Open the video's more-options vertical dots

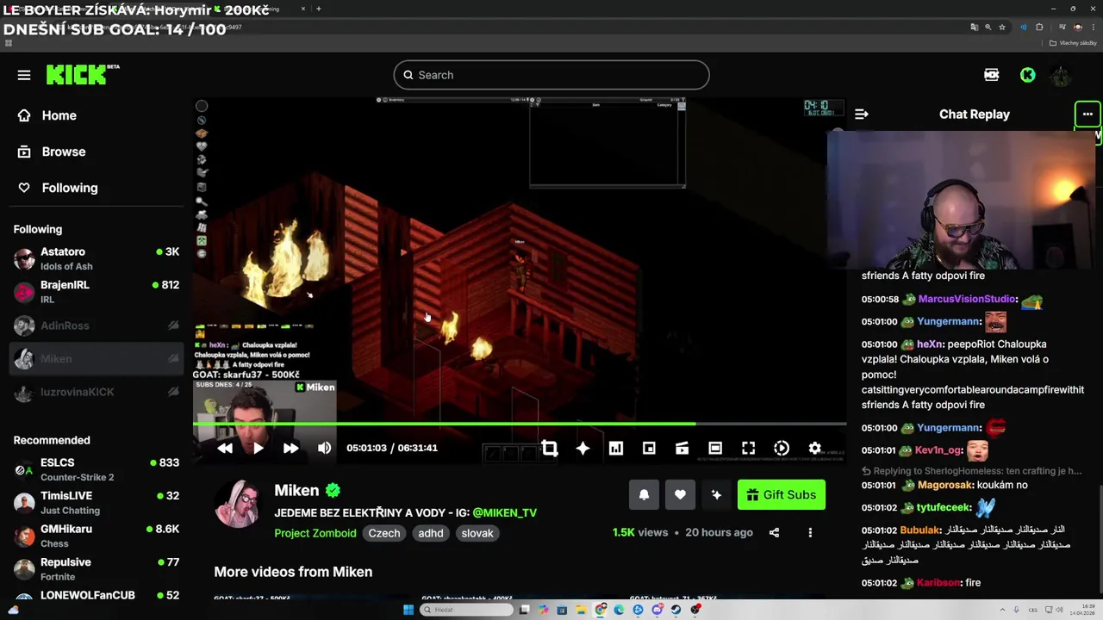point(810,532)
